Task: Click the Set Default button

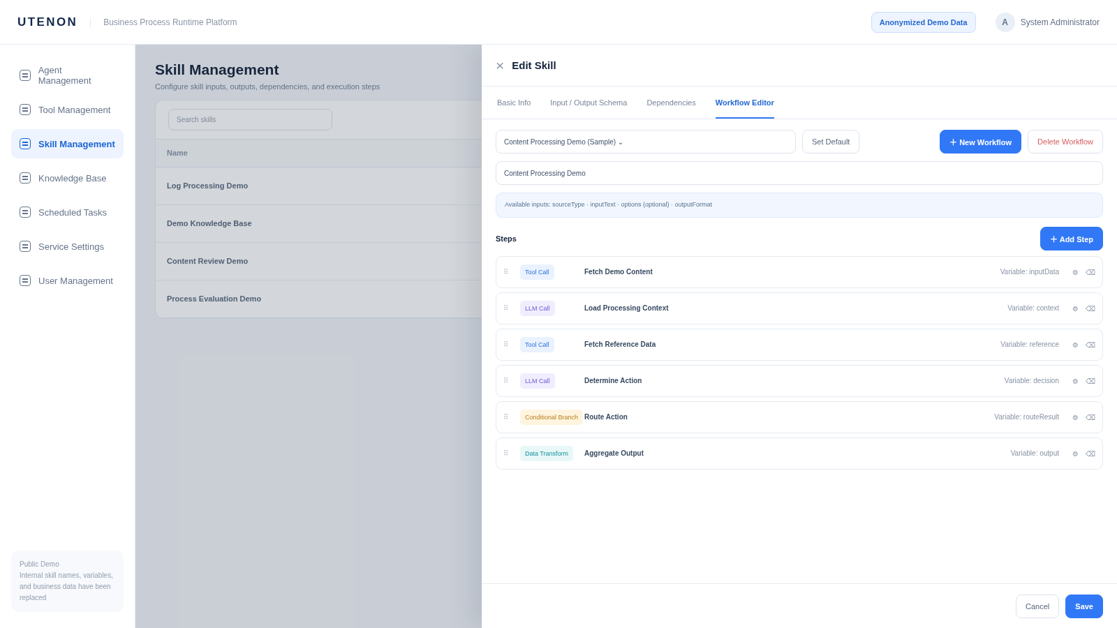Action: point(831,142)
